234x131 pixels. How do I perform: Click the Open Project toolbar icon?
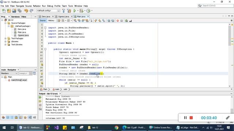[x=14, y=11]
